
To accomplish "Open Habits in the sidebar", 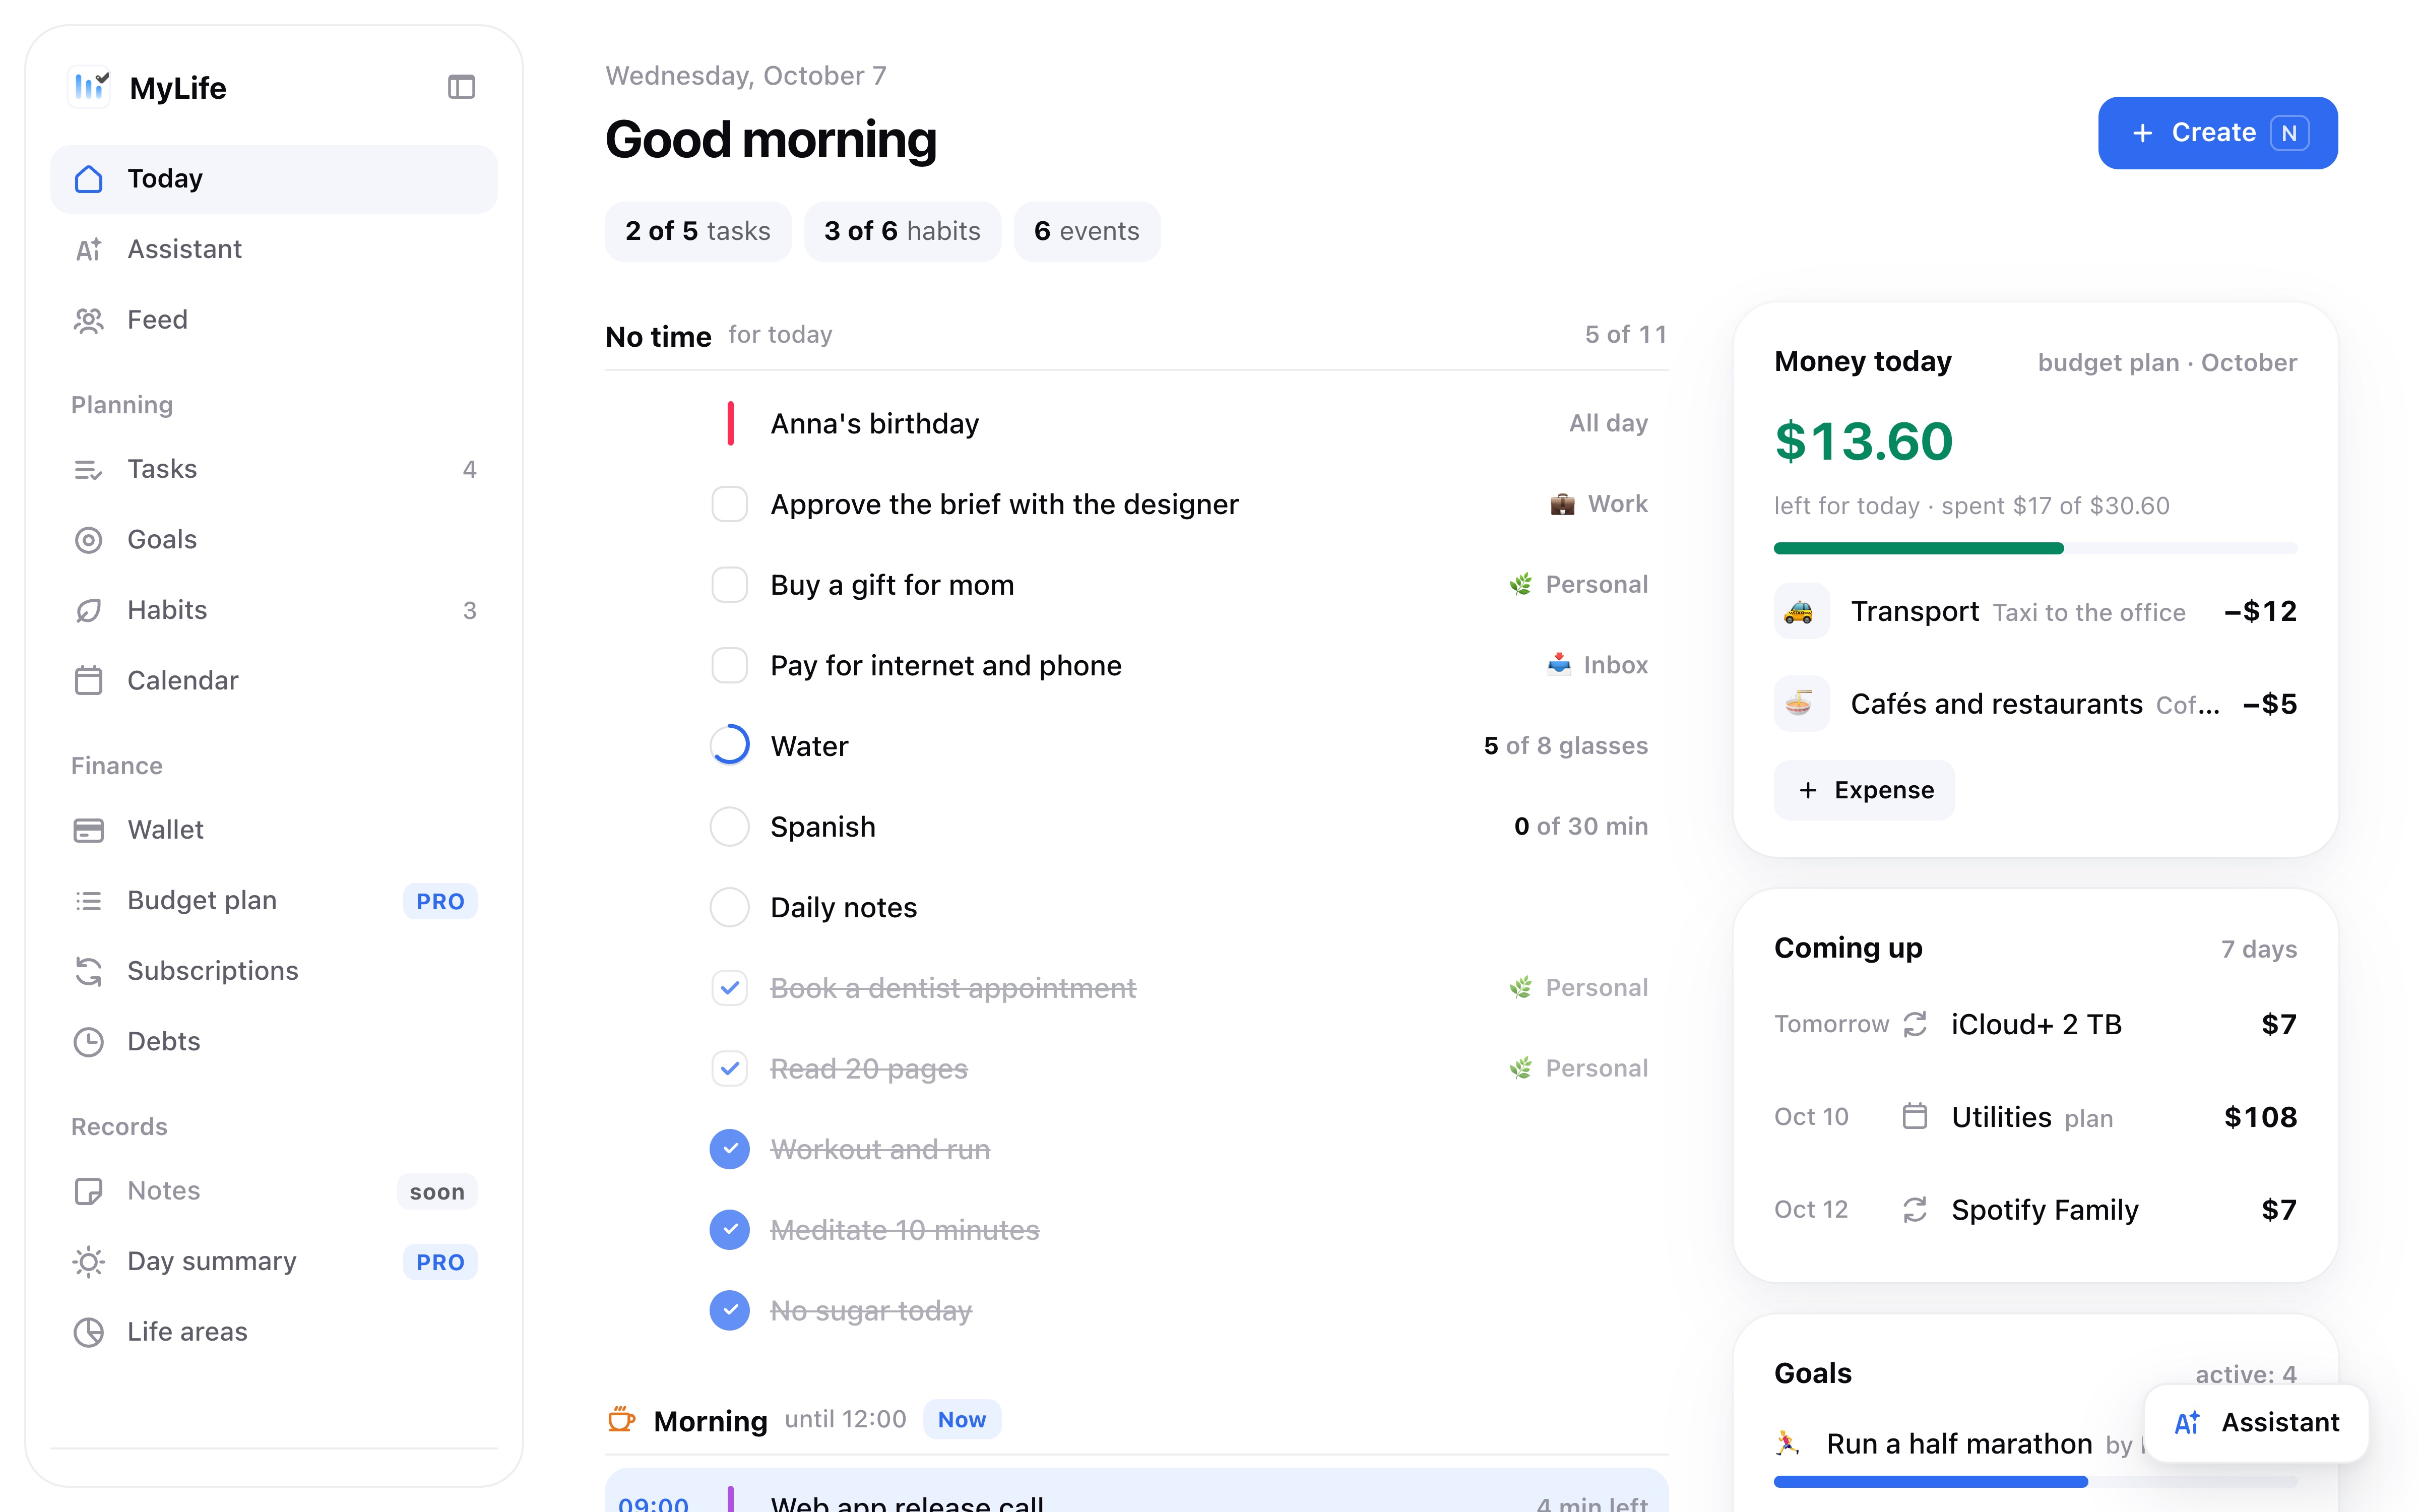I will coord(273,610).
